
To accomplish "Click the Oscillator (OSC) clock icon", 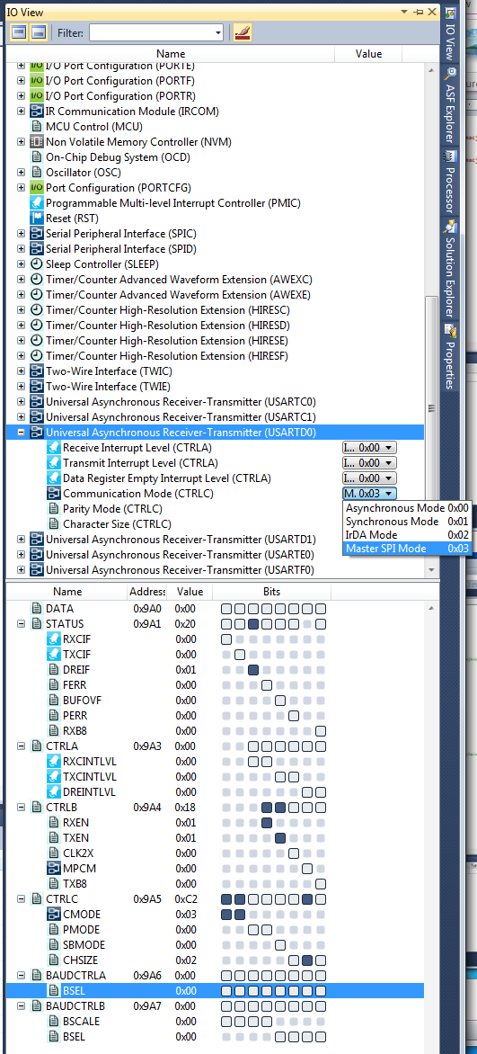I will click(x=37, y=172).
